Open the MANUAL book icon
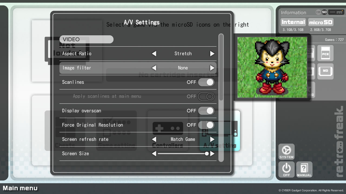346x194 pixels. (304, 169)
